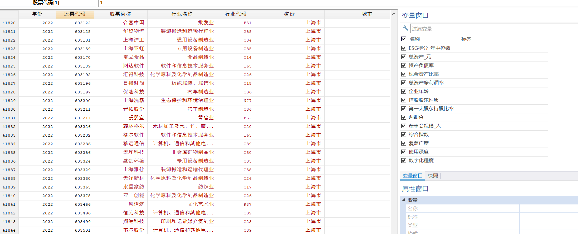Select the 行业名称 column header
The height and width of the screenshot is (234, 578).
[x=182, y=14]
